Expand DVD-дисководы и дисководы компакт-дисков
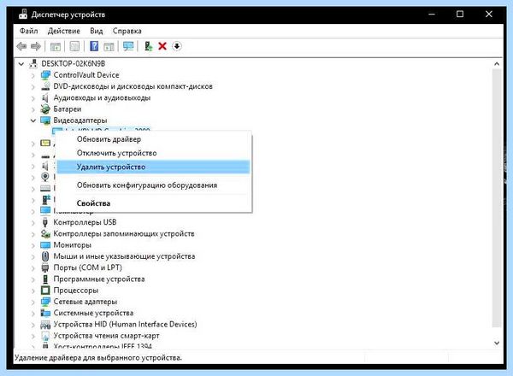Image resolution: width=513 pixels, height=376 pixels. [x=33, y=86]
